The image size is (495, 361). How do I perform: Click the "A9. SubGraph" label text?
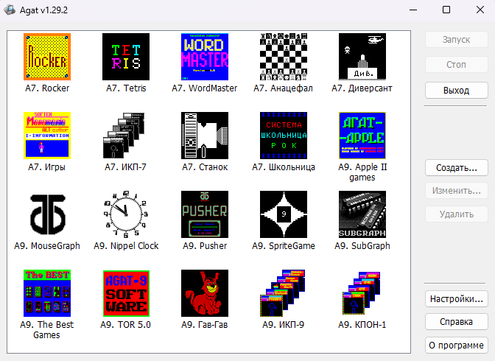coord(362,246)
